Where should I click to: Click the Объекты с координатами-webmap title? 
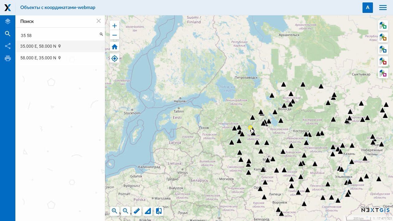pos(58,7)
